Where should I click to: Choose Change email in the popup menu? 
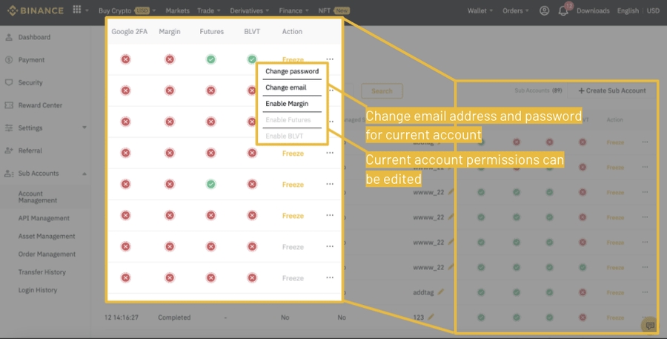[x=286, y=88]
